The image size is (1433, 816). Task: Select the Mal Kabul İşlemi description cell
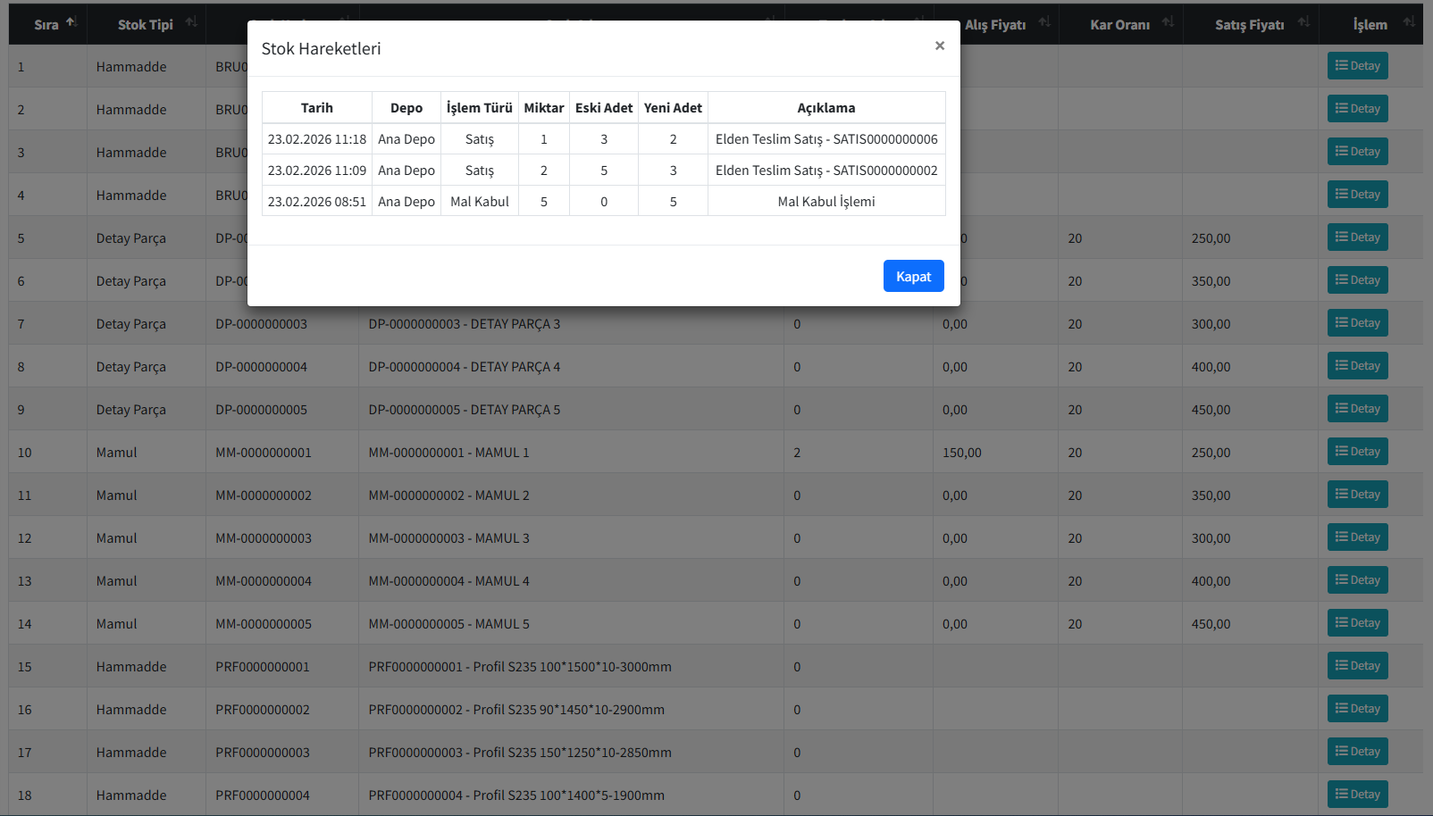[825, 202]
